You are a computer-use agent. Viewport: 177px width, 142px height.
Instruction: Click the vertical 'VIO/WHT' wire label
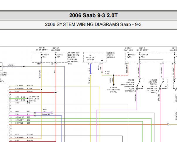pyautogui.click(x=135, y=98)
